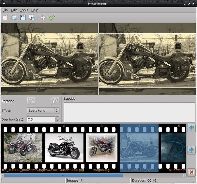The height and width of the screenshot is (184, 197).
Task: Render the filmstrip with the green checkmark
Action: [x=52, y=18]
